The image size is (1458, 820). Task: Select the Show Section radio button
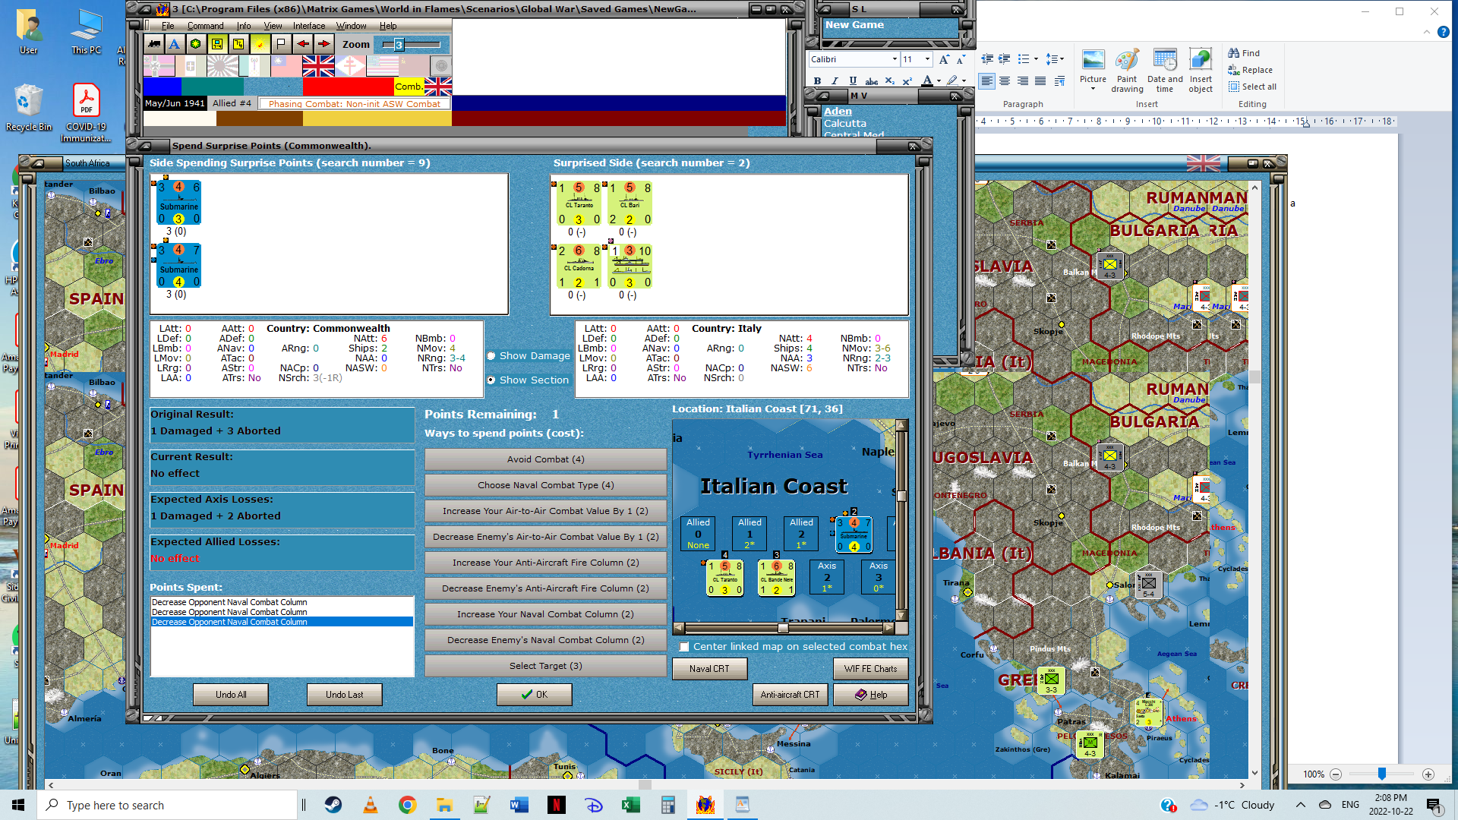coord(491,380)
